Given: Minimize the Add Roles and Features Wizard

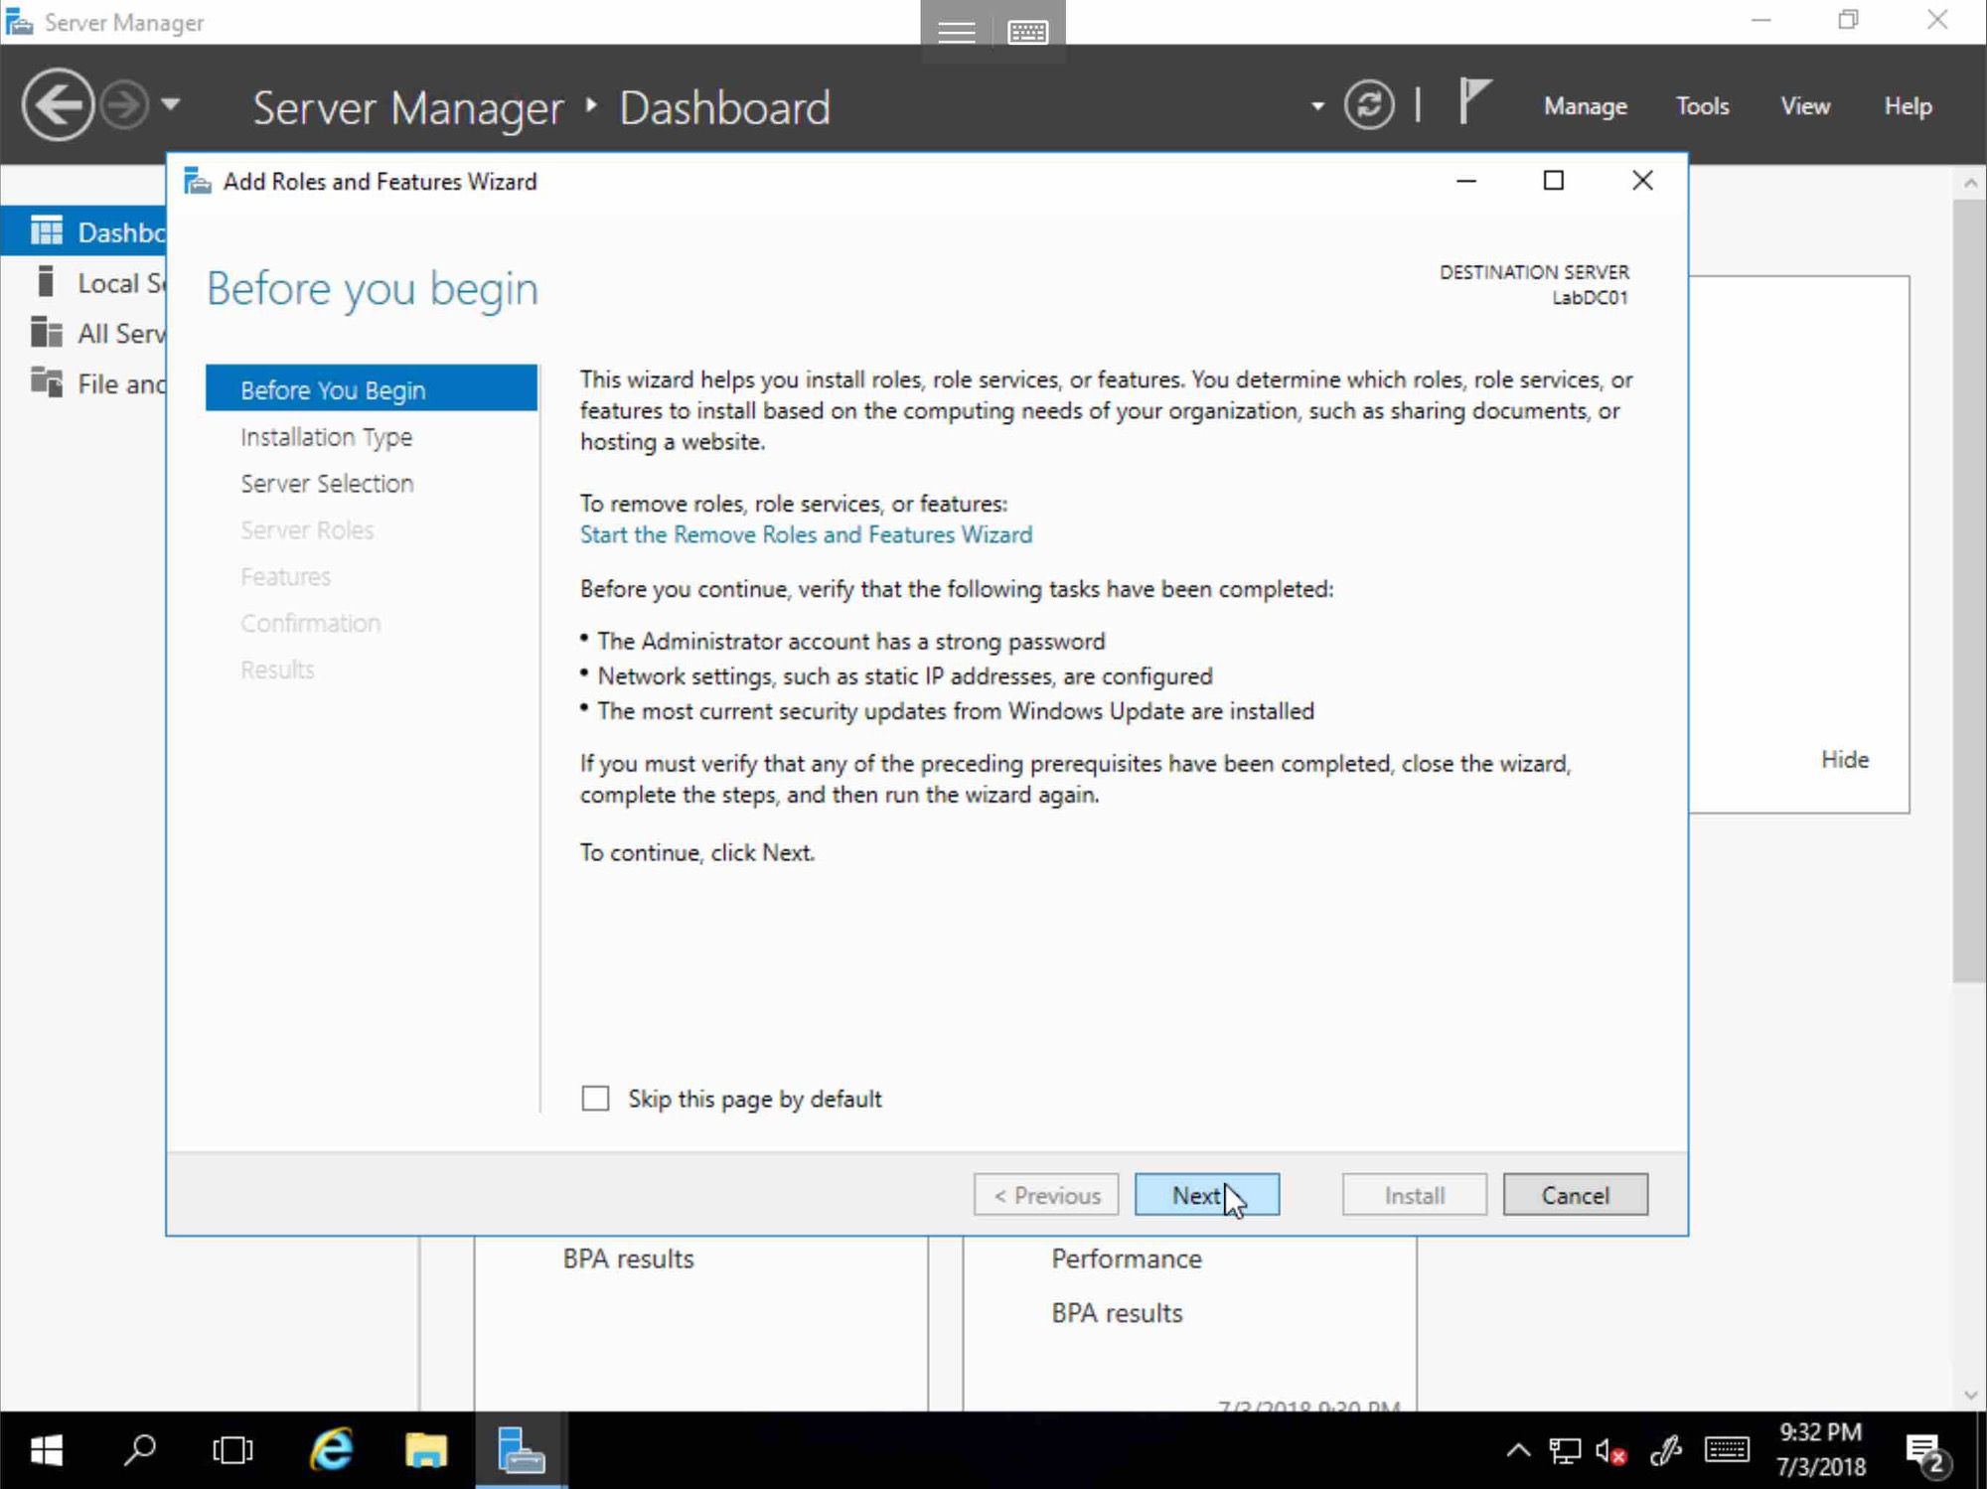Looking at the screenshot, I should click(x=1466, y=181).
